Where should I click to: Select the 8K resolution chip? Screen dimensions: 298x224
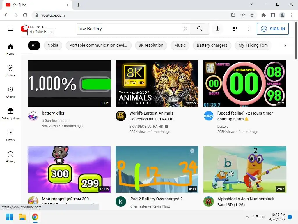[151, 45]
